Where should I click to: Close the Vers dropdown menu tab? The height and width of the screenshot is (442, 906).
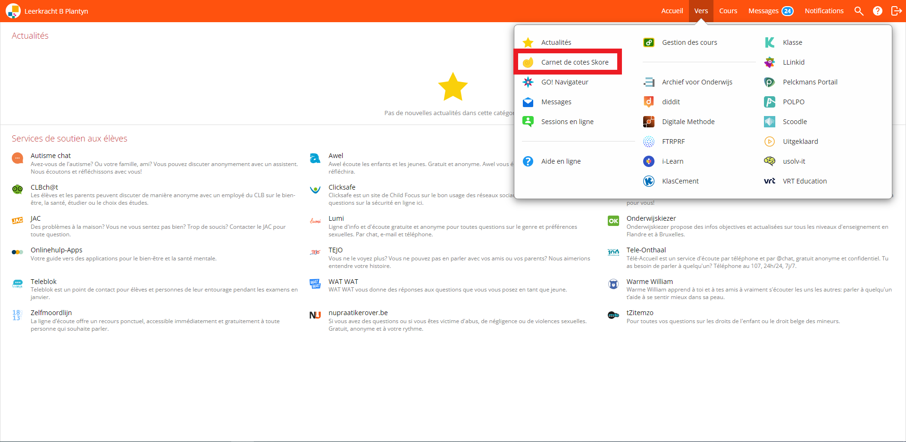pos(701,11)
